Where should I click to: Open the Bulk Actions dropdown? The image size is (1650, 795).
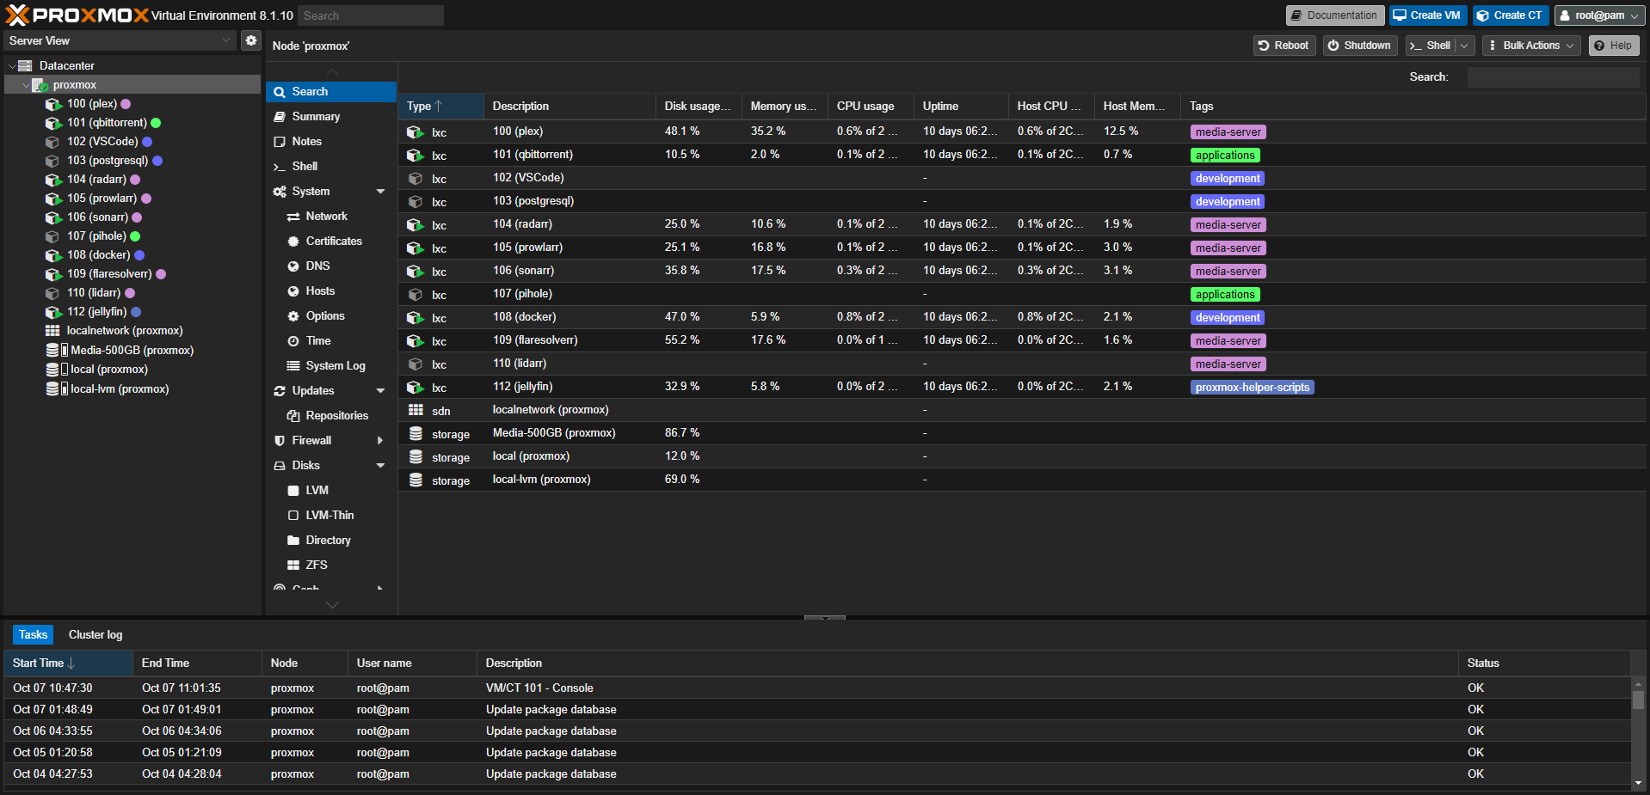click(x=1531, y=46)
